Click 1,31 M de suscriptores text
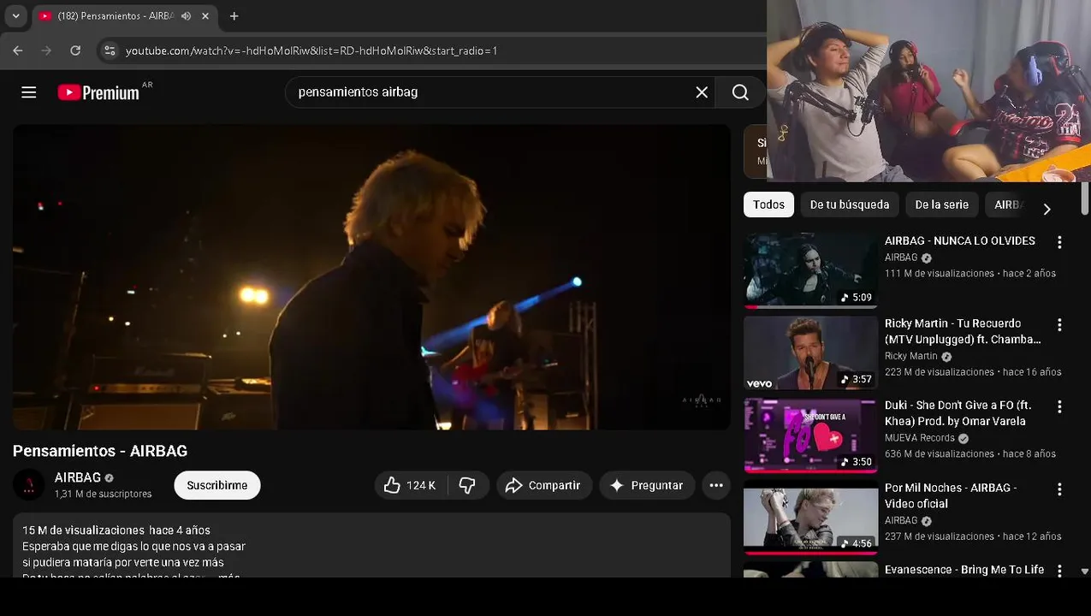Image resolution: width=1091 pixels, height=616 pixels. 103,494
